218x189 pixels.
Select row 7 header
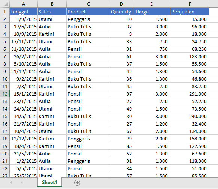(x=5, y=56)
